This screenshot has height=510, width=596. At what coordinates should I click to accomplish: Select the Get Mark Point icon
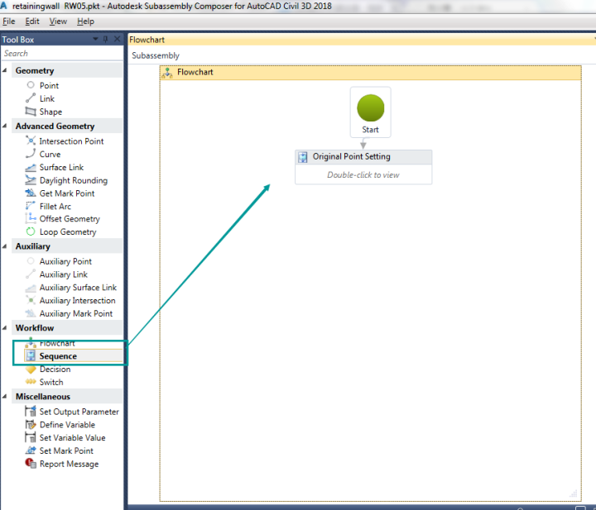(31, 193)
